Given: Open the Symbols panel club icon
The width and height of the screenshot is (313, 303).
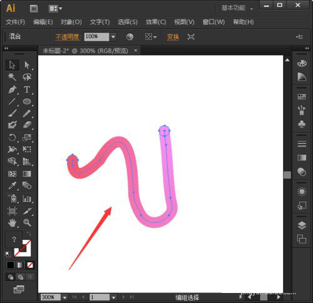Looking at the screenshot, I should (x=302, y=124).
